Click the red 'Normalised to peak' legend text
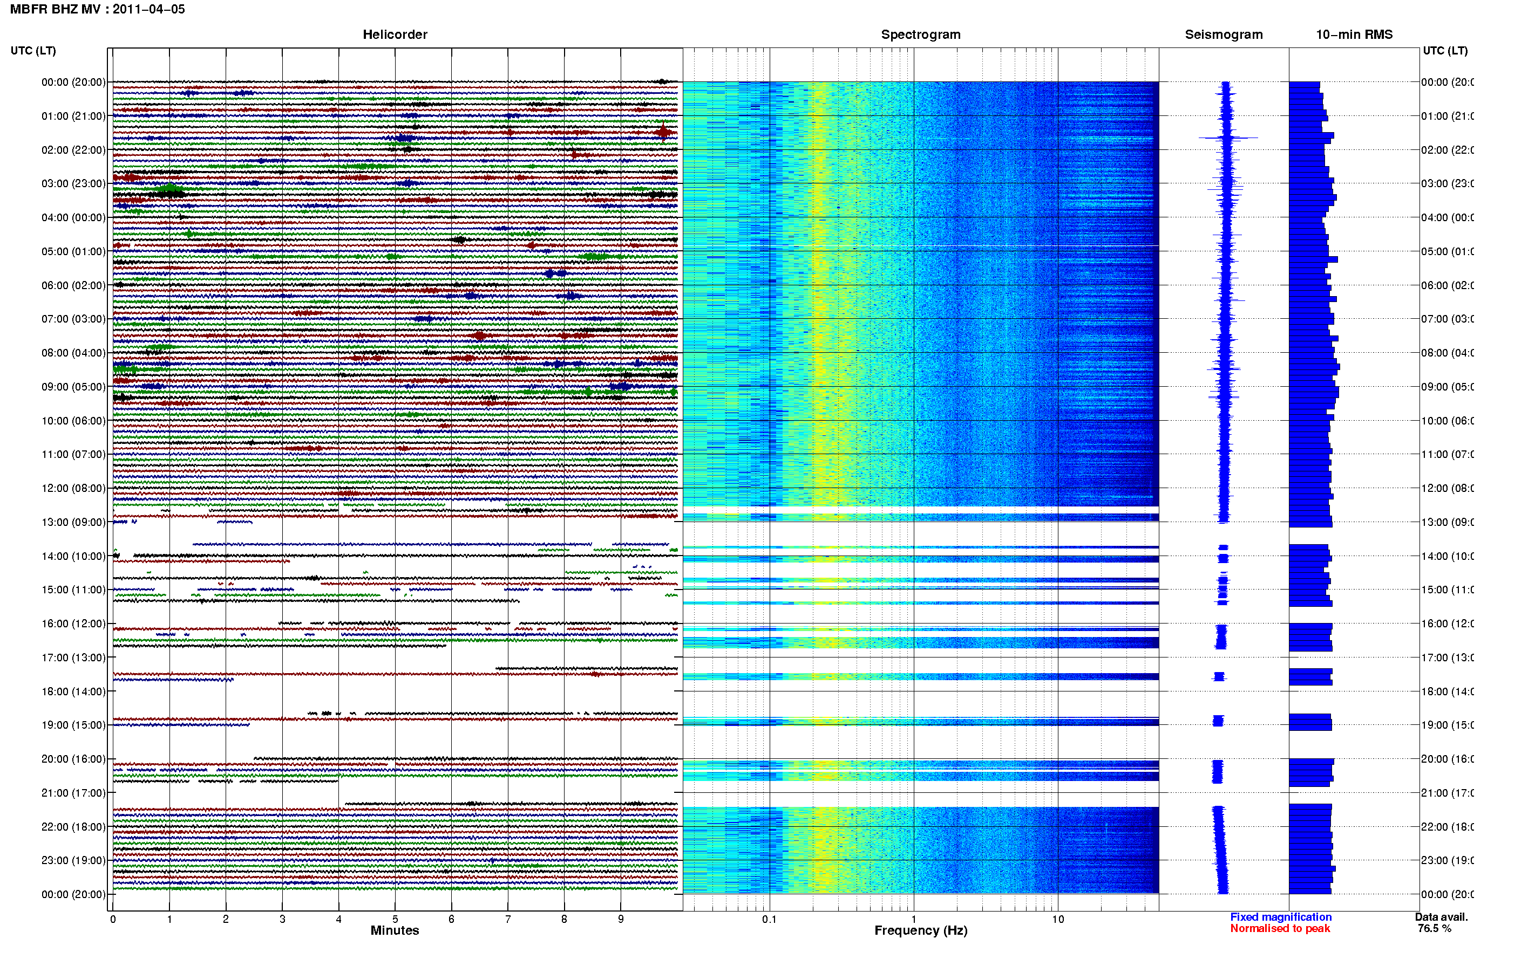This screenshot has height=959, width=1535. [1280, 929]
